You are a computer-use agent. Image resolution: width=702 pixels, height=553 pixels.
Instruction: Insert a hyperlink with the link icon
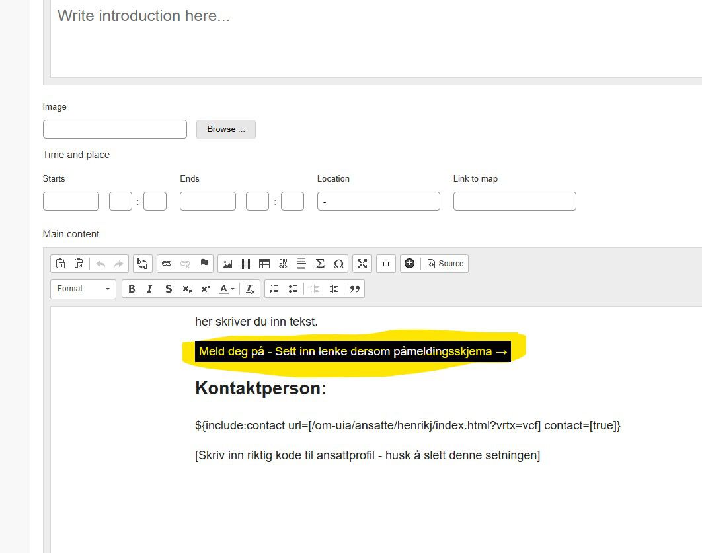pyautogui.click(x=167, y=264)
